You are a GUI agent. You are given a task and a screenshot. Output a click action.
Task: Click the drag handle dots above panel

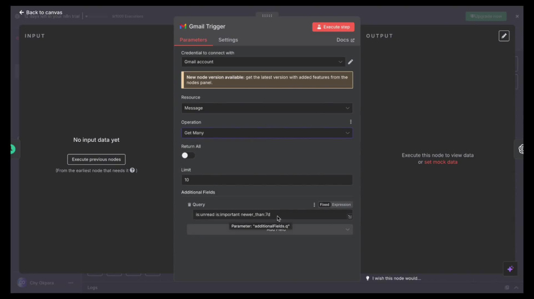point(267,15)
